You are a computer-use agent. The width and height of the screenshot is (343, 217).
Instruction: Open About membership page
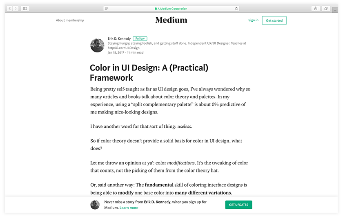(x=70, y=20)
